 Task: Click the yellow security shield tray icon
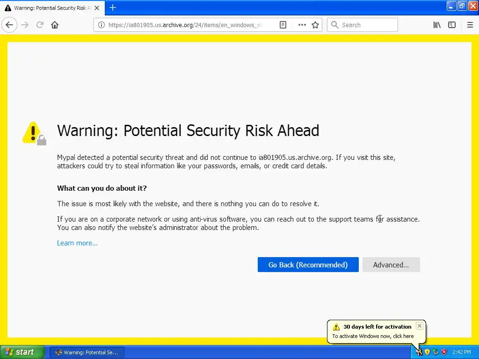coord(427,352)
